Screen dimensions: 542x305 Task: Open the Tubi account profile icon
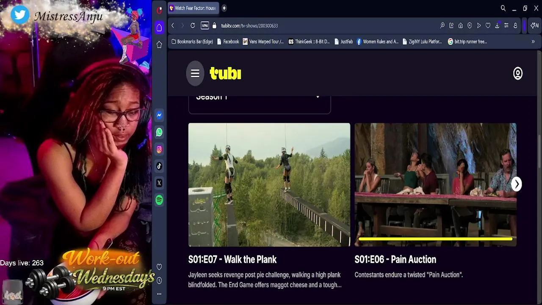pyautogui.click(x=518, y=73)
